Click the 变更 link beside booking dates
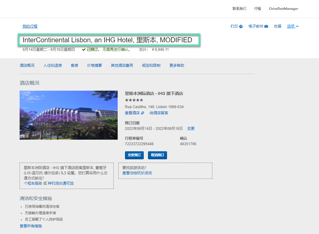319x234 pixels. [191, 129]
